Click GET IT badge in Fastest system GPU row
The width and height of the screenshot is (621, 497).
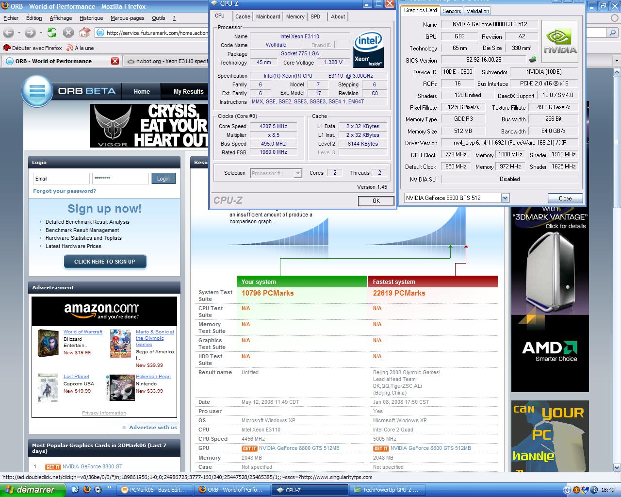[381, 448]
